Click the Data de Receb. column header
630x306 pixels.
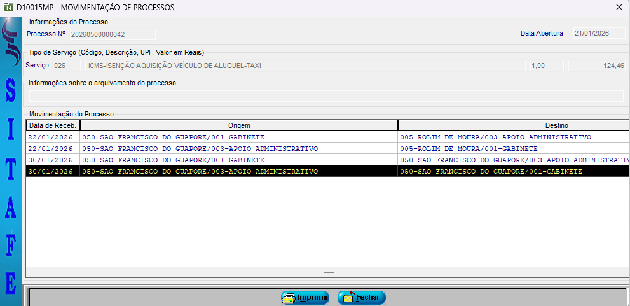(x=52, y=125)
